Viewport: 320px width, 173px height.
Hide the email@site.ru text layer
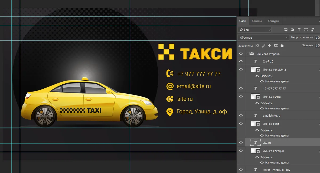(x=241, y=116)
